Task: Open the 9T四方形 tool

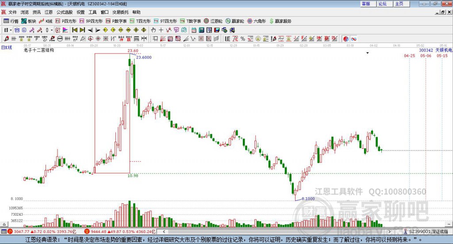Action: coord(165,21)
